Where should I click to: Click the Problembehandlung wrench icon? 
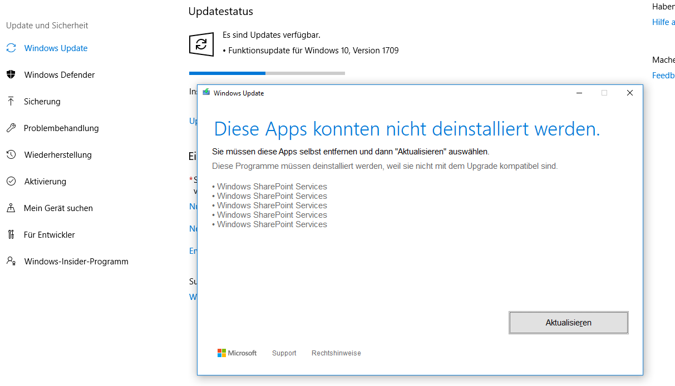pyautogui.click(x=11, y=128)
